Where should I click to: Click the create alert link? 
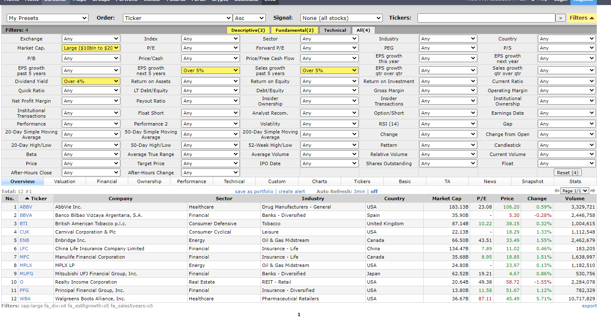pyautogui.click(x=292, y=191)
